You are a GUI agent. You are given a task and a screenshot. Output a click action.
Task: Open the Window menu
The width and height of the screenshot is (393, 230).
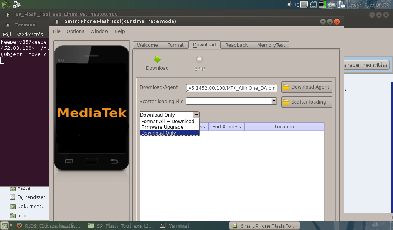(99, 31)
